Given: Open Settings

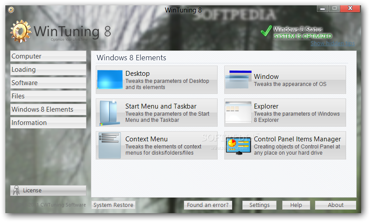Looking at the screenshot, I should point(259,205).
